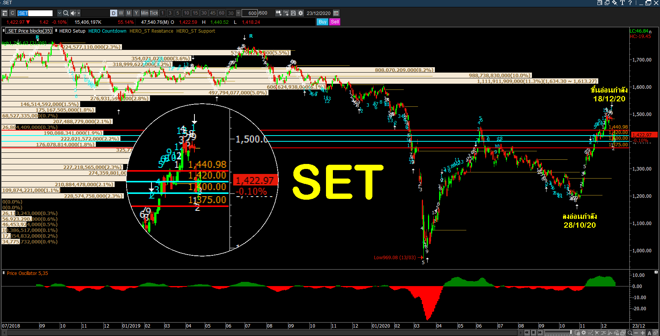
Task: Click the chart grid layout icon at bottom
Action: point(577,333)
